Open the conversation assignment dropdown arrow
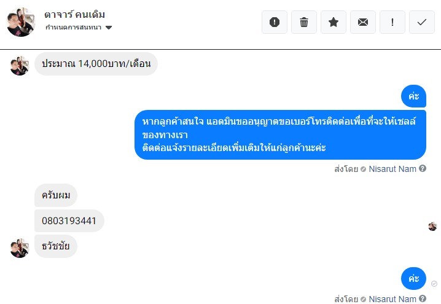 [109, 28]
